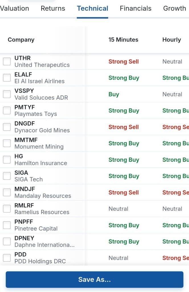The image size is (189, 292).
Task: Toggle the PDD Holdings checkbox
Action: click(7, 258)
